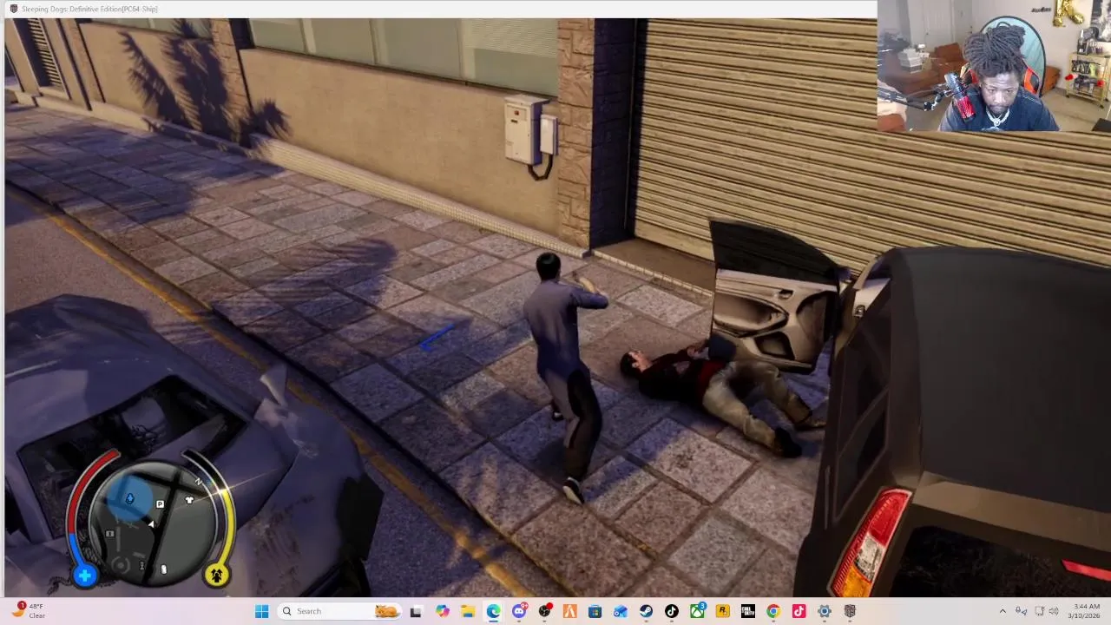Click the parking P marker on minimap

click(x=160, y=503)
